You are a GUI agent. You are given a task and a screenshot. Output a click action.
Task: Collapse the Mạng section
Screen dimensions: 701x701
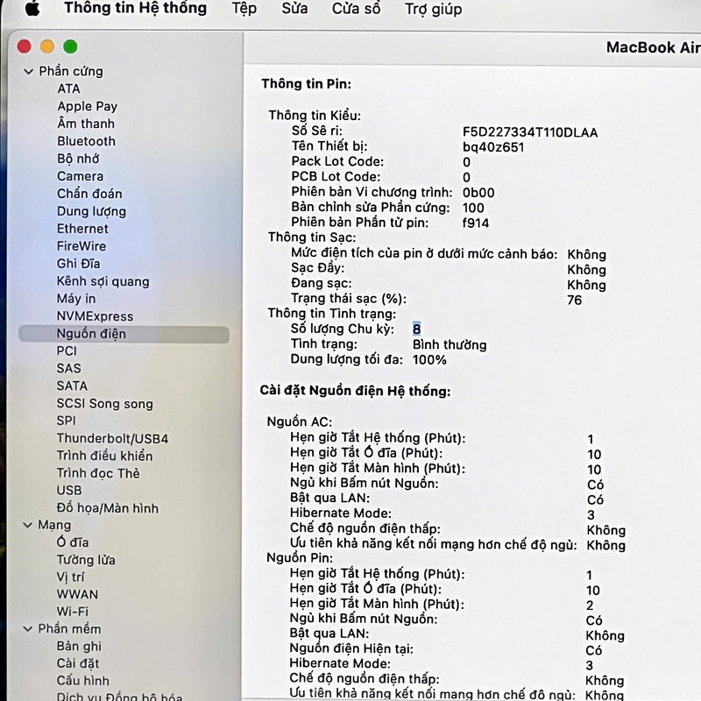(x=28, y=526)
